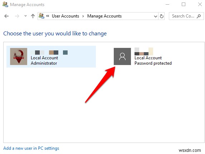Close the Manage Accounts window

pos(200,4)
